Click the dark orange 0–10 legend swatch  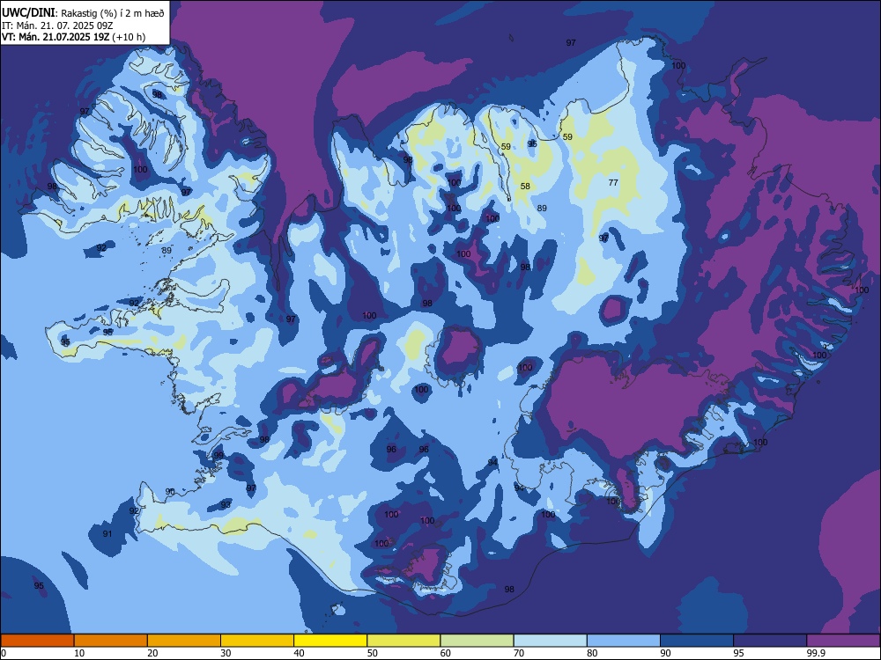click(37, 641)
